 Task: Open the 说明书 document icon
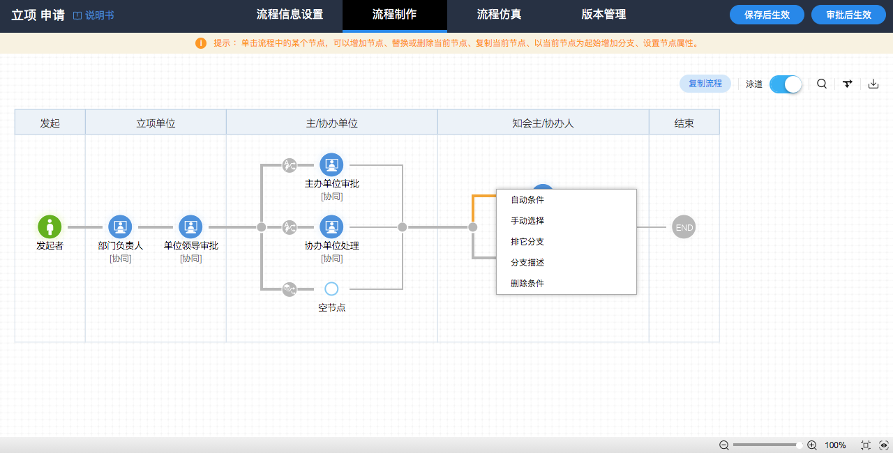tap(77, 15)
